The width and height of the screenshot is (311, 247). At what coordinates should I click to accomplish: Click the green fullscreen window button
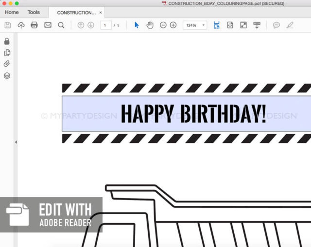[17, 3]
